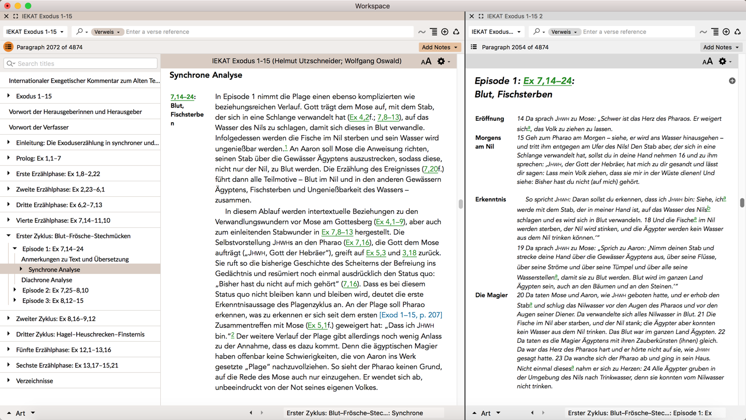Close the IEKAT Exodus 1-15 tab
Image resolution: width=746 pixels, height=420 pixels.
(x=6, y=16)
